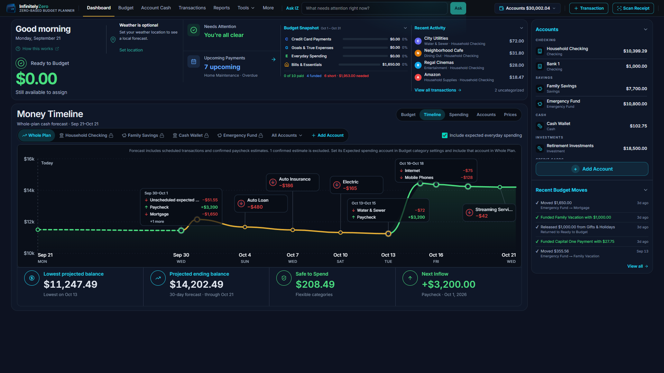Click the Set location link
Viewport: 664px width, 373px height.
(131, 50)
